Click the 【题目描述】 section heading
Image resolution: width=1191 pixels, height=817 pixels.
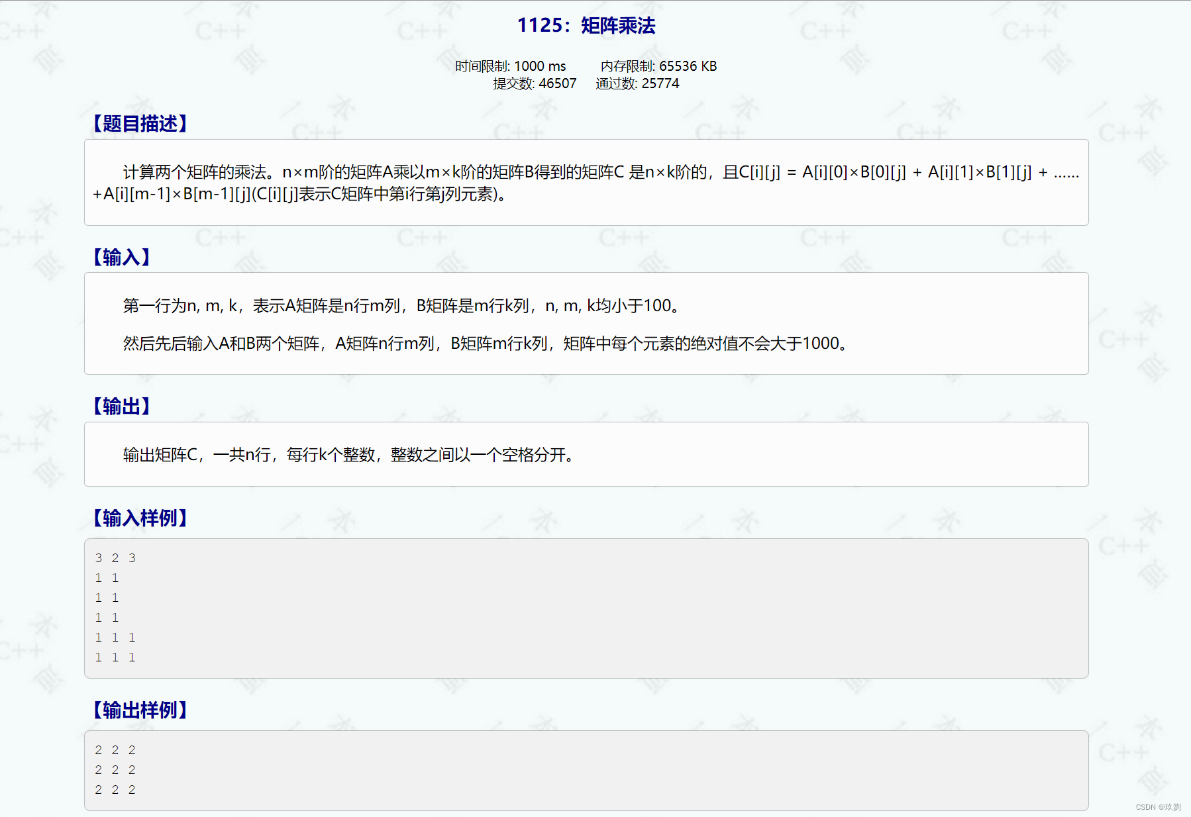140,123
